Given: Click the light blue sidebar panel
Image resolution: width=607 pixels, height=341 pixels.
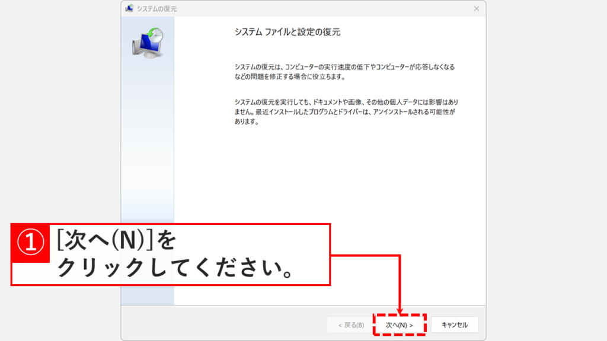Looking at the screenshot, I should 148,148.
